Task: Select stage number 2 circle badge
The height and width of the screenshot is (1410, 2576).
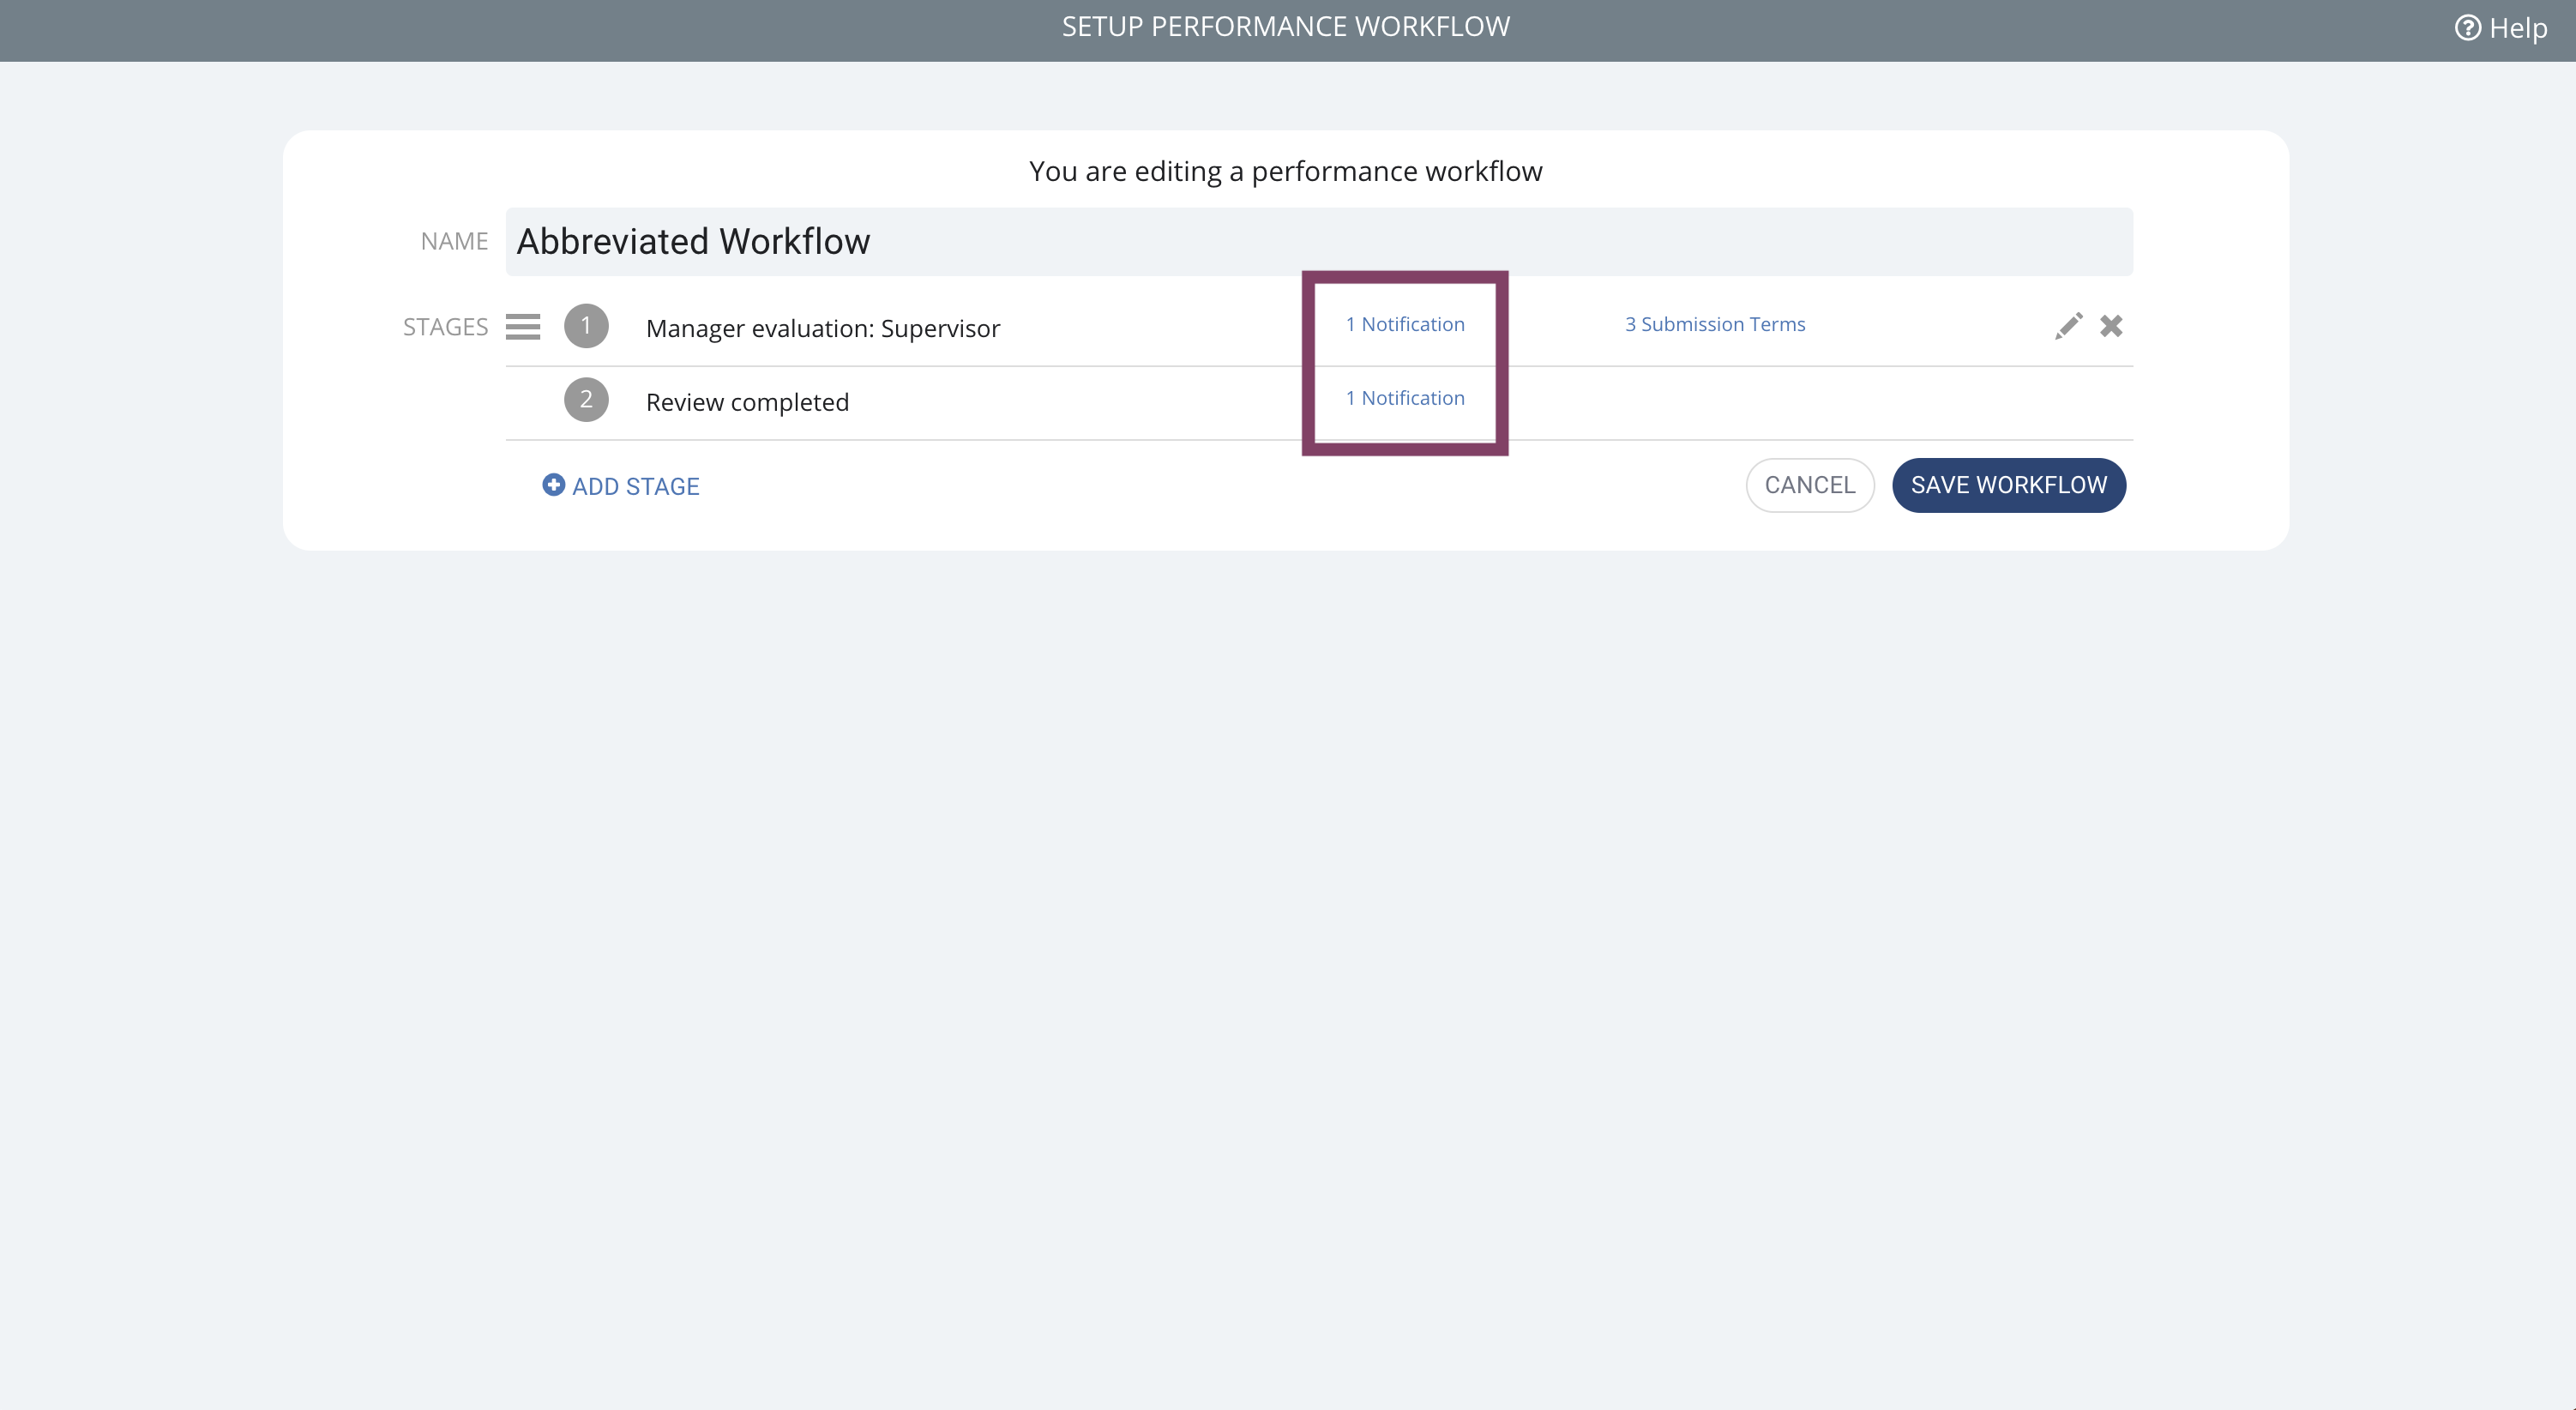Action: tap(586, 400)
